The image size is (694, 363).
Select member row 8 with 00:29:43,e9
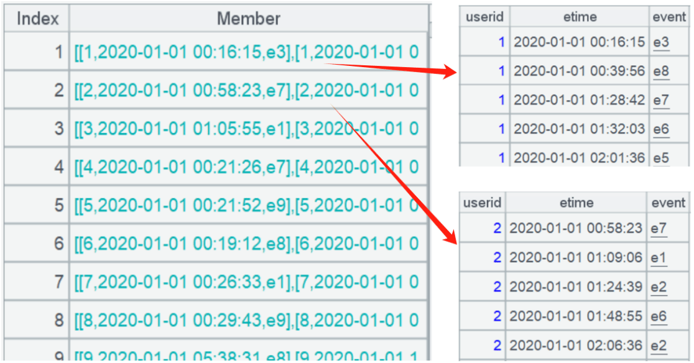click(248, 319)
